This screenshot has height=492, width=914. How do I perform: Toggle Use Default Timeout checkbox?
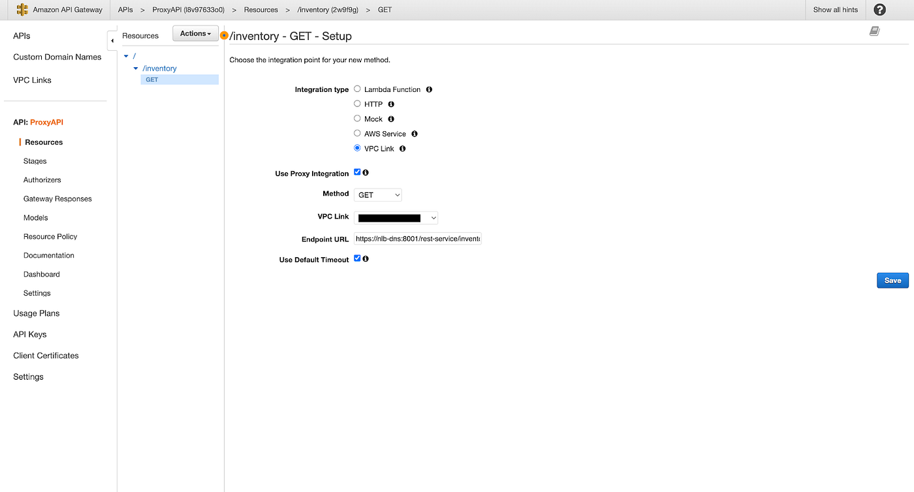coord(357,258)
